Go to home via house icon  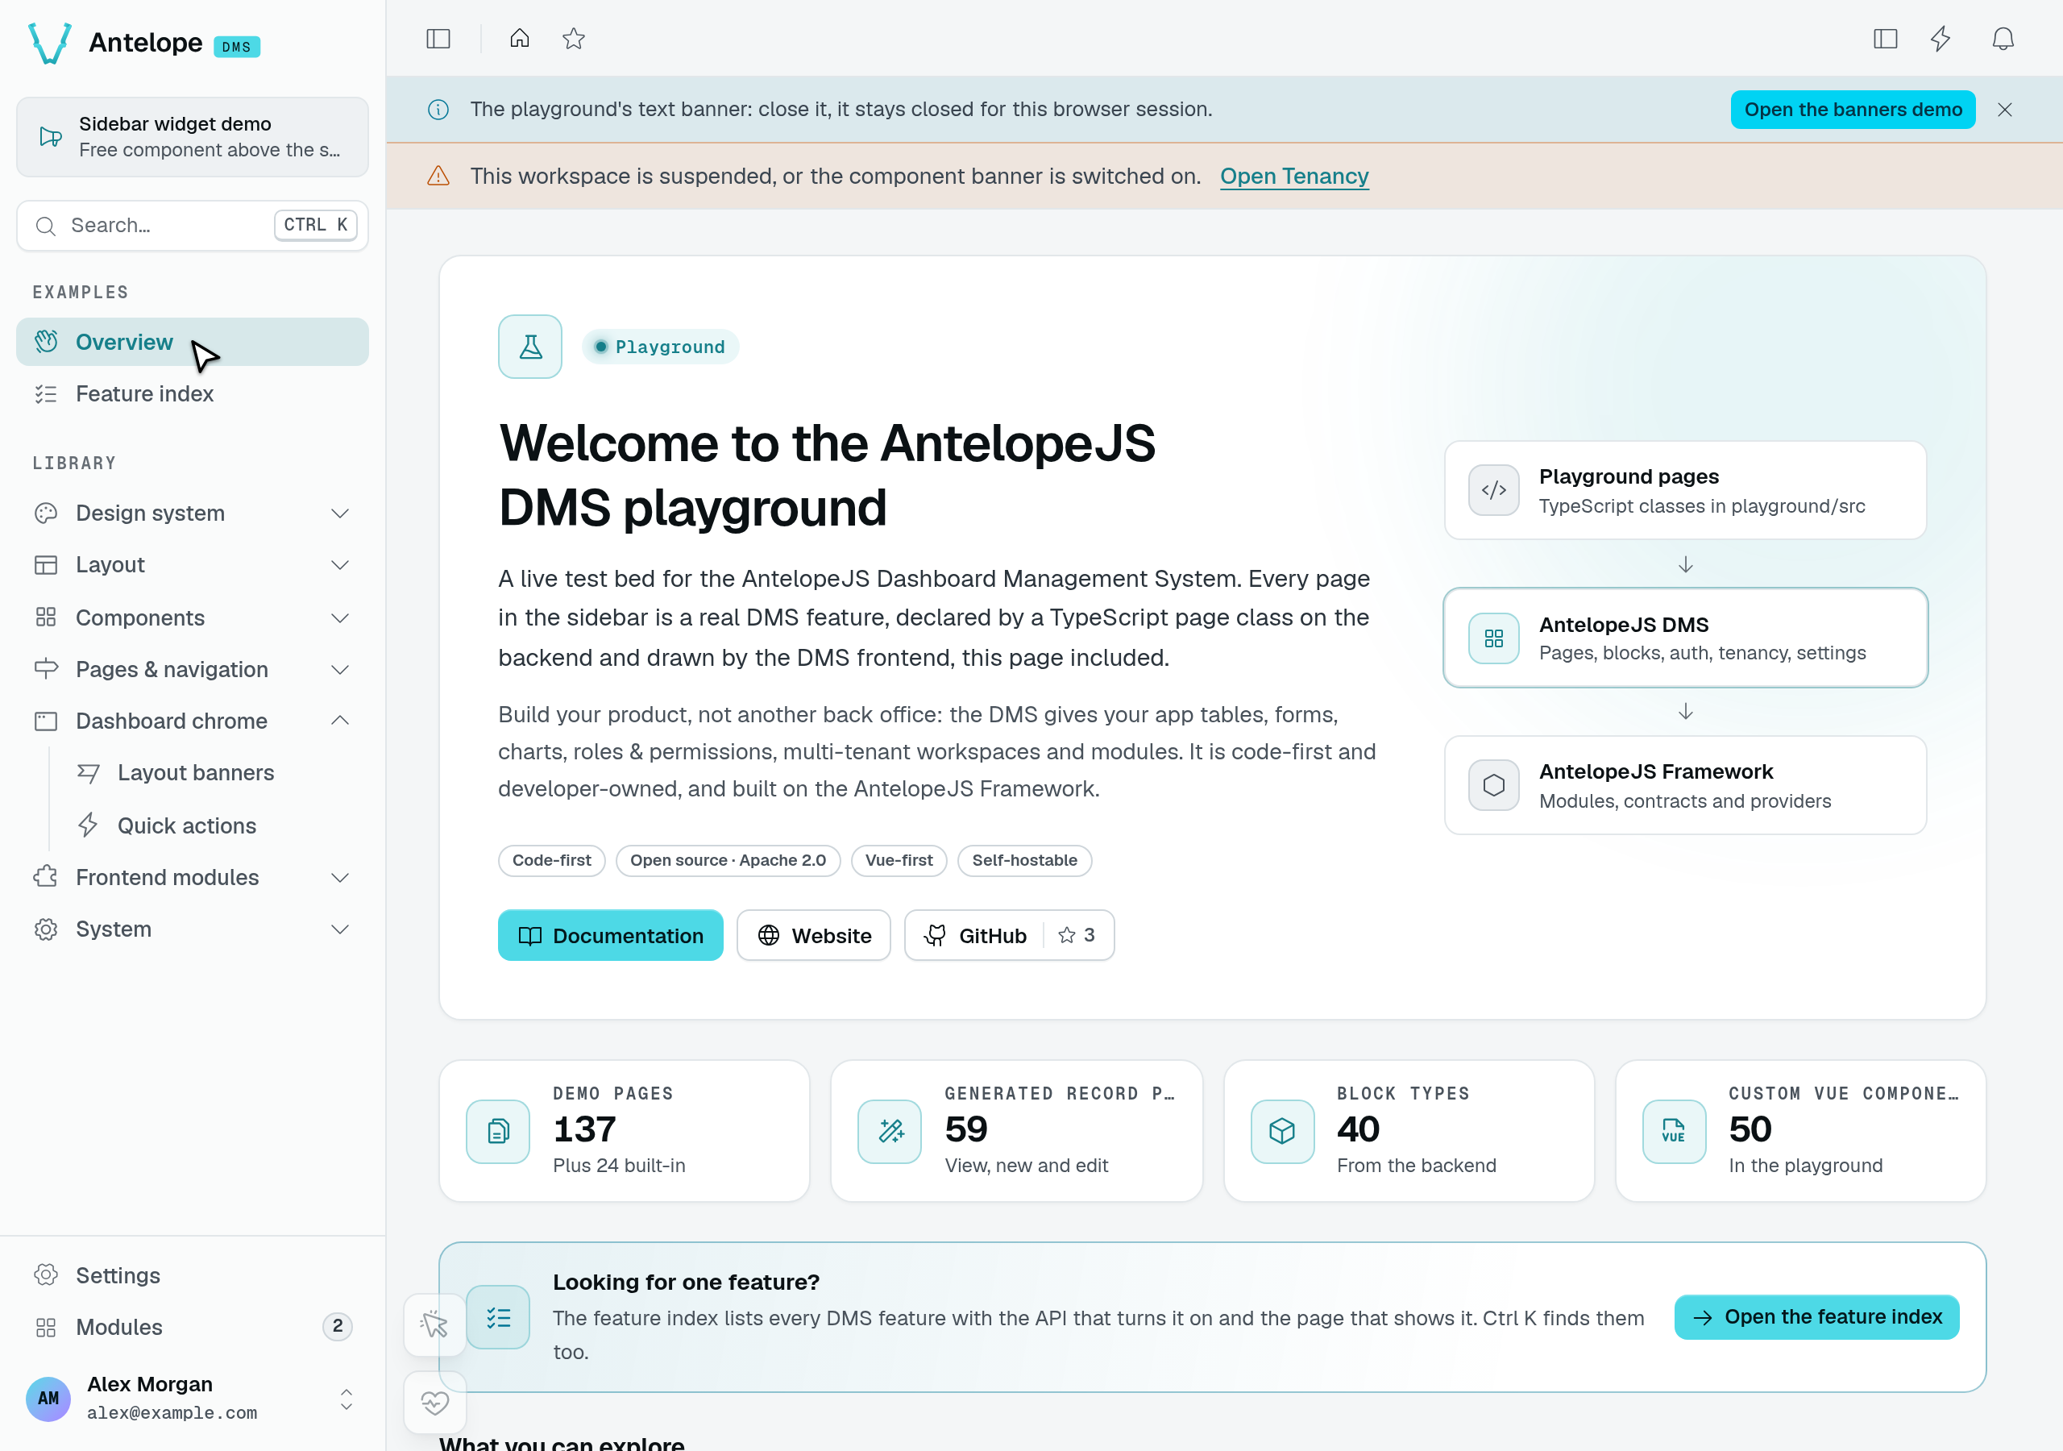519,39
